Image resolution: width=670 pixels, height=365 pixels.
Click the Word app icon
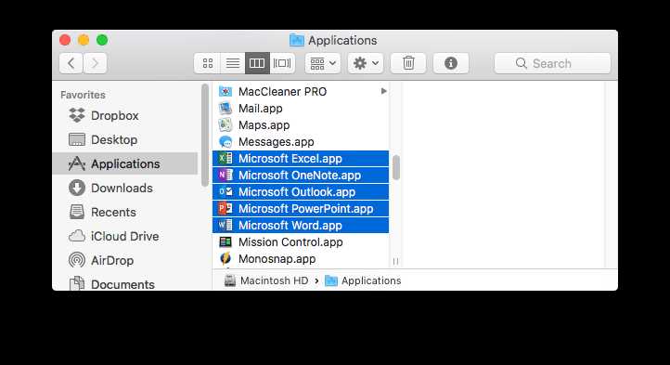click(225, 225)
